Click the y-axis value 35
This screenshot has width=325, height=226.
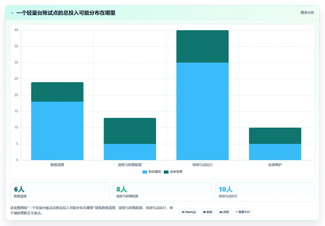click(16, 46)
